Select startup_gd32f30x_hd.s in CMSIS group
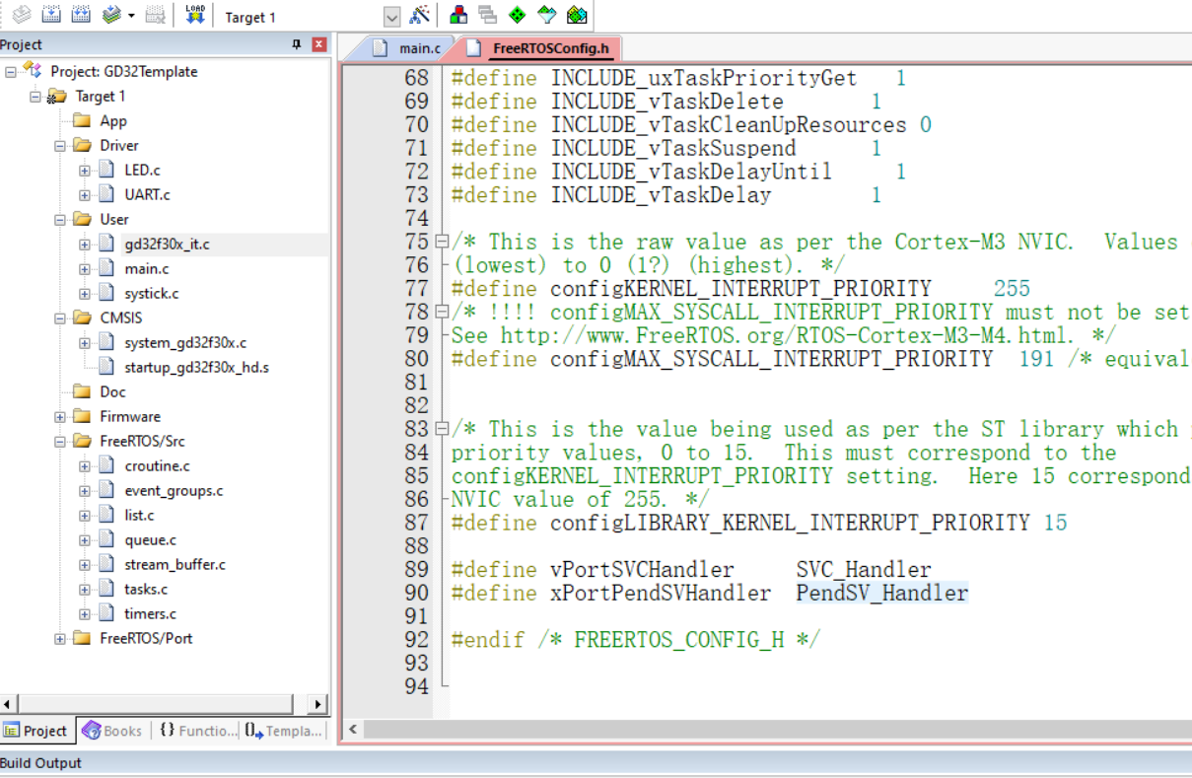This screenshot has width=1192, height=778. pyautogui.click(x=196, y=367)
